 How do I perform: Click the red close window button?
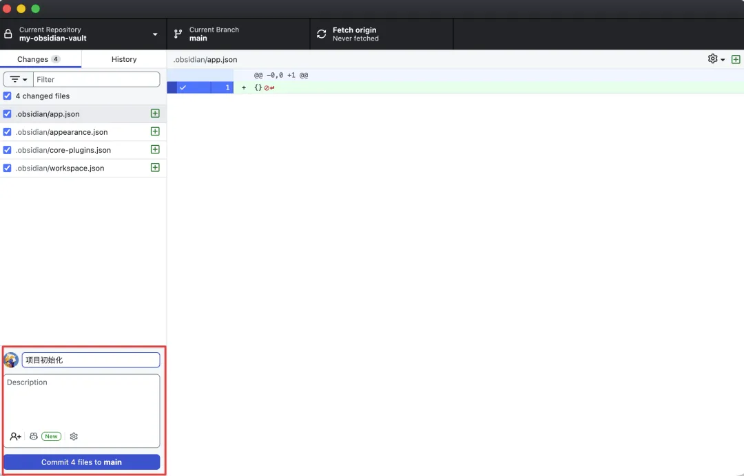[7, 8]
